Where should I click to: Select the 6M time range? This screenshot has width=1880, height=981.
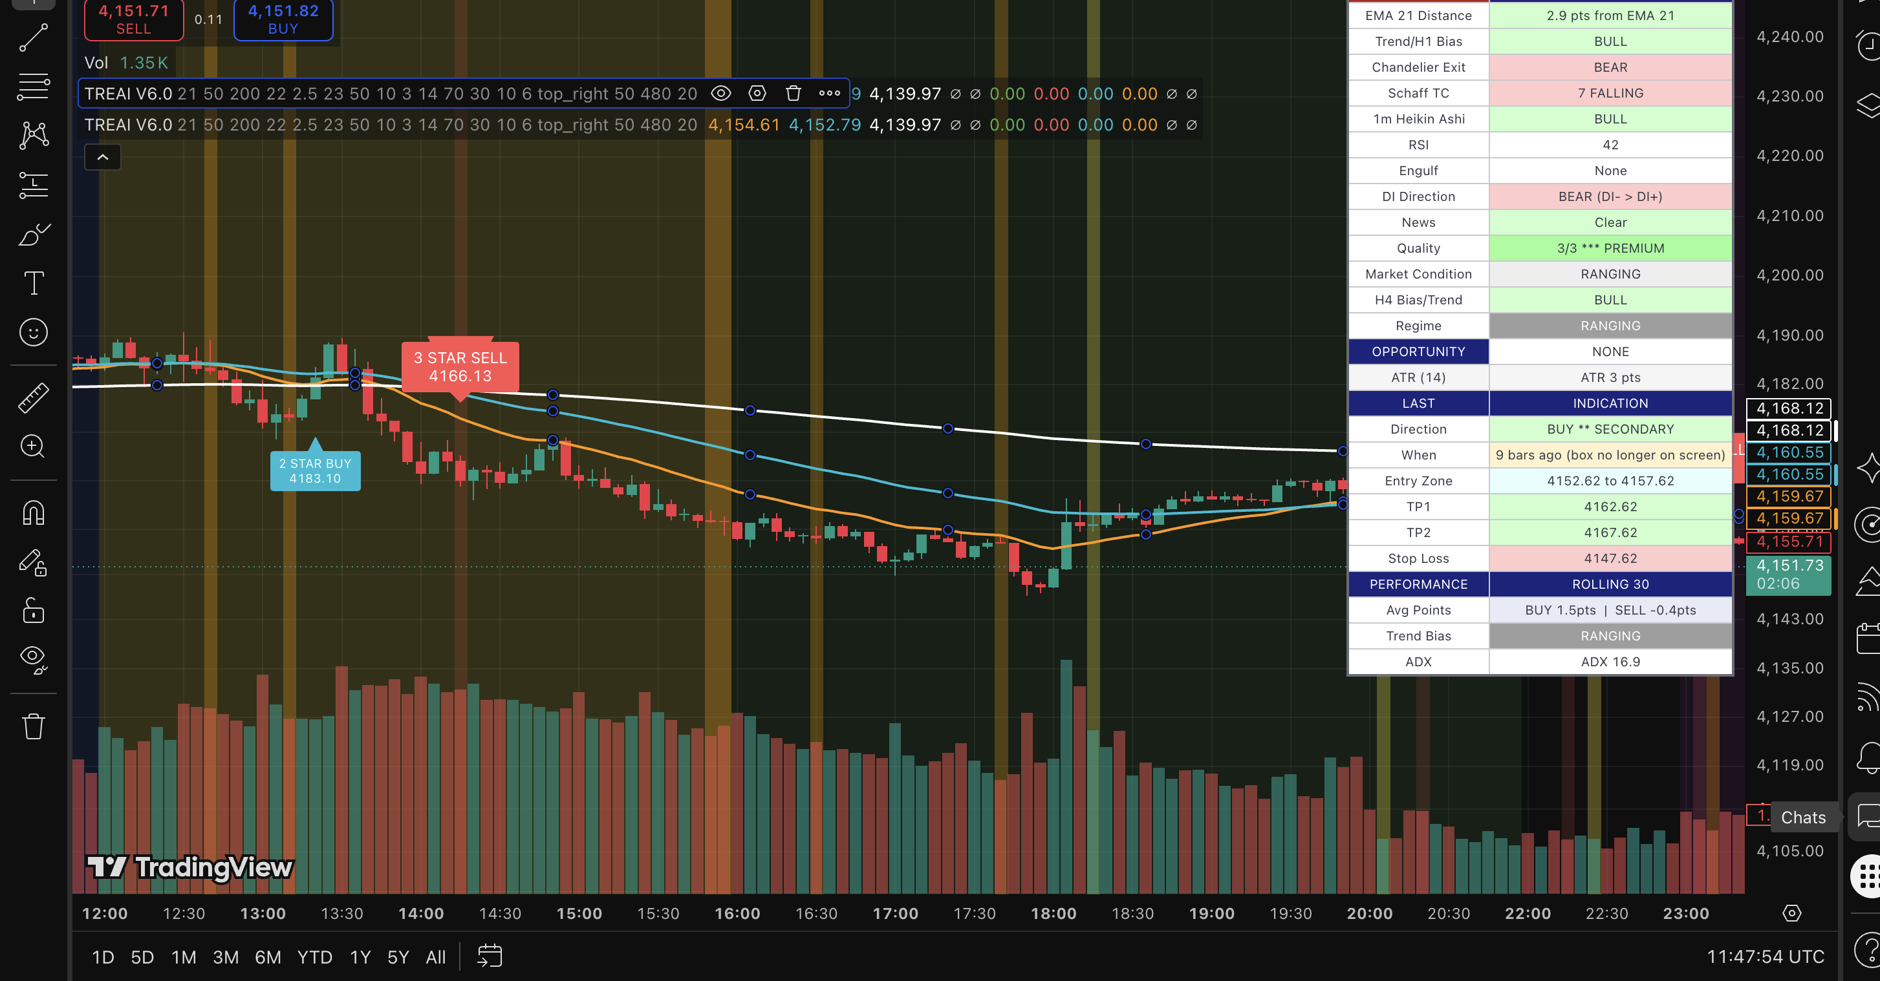tap(268, 957)
